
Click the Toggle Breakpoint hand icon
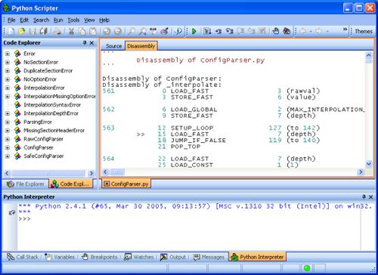(x=276, y=31)
